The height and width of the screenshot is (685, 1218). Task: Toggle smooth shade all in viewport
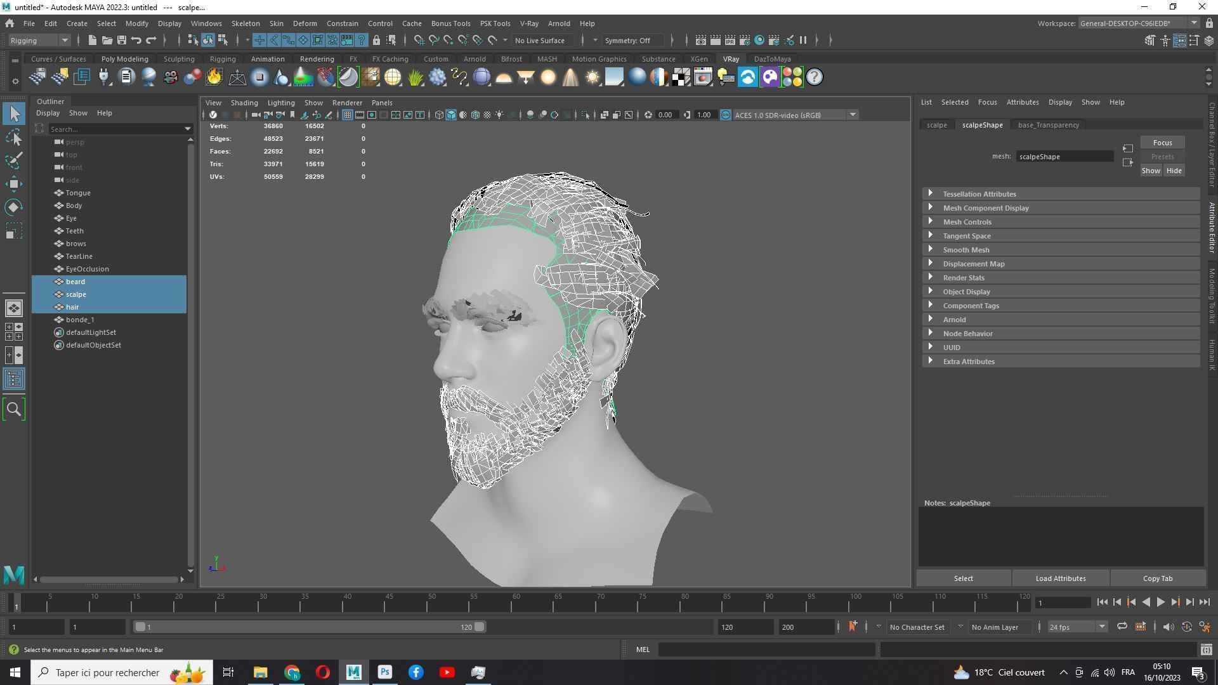[x=451, y=115]
